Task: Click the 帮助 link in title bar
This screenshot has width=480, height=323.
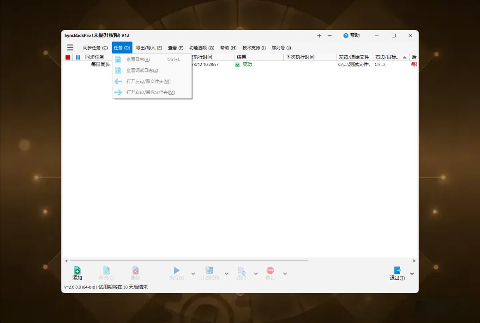Action: [350, 36]
